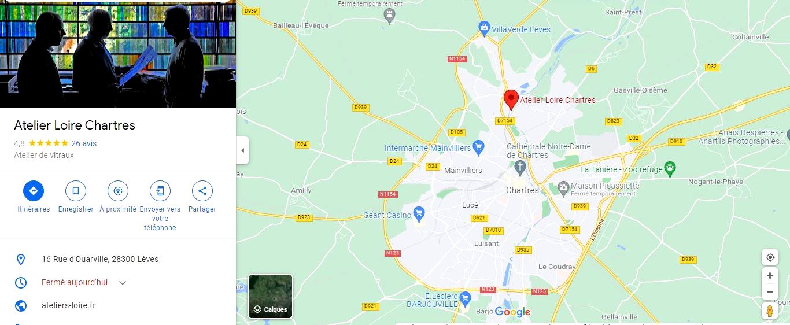This screenshot has height=325, width=790.
Task: Zoom in with plus button
Action: [x=770, y=276]
